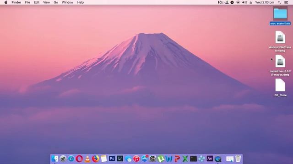This screenshot has width=293, height=164.
Task: Open Microsoft Word W icon in dock
Action: [x=169, y=159]
